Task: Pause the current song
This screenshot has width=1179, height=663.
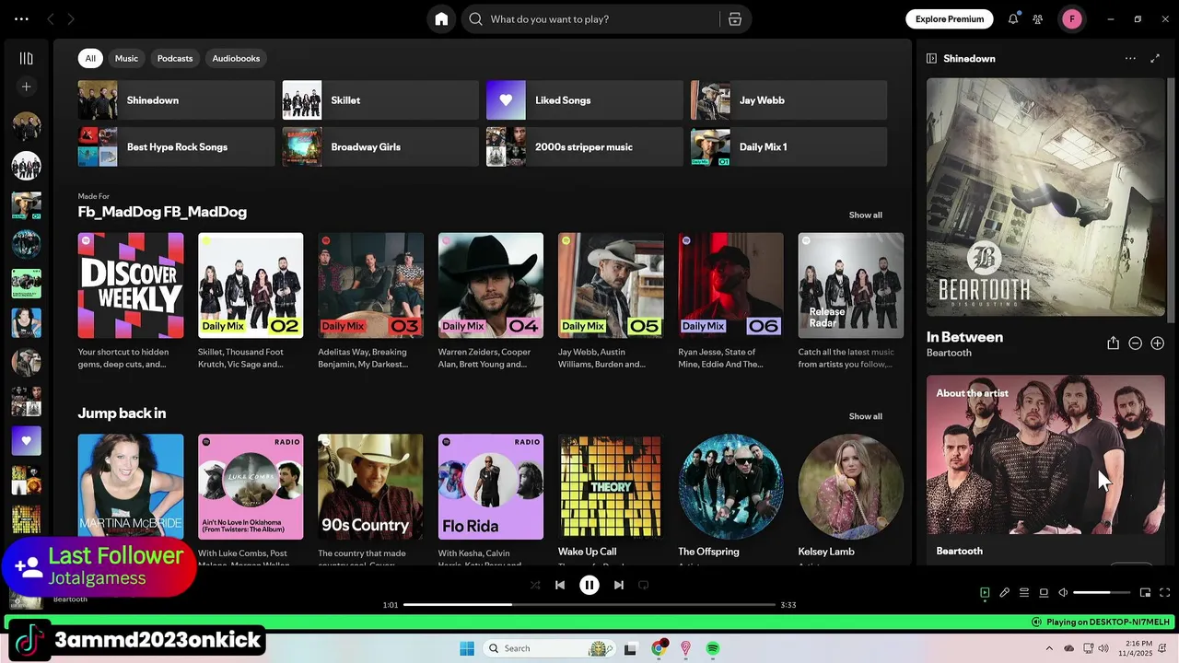Action: point(589,585)
